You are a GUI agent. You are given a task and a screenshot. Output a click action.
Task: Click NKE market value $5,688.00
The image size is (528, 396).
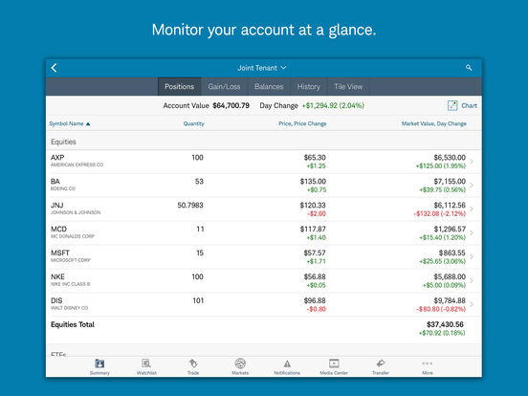450,276
